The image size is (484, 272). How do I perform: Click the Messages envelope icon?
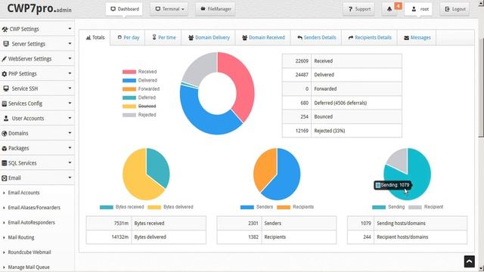point(407,38)
